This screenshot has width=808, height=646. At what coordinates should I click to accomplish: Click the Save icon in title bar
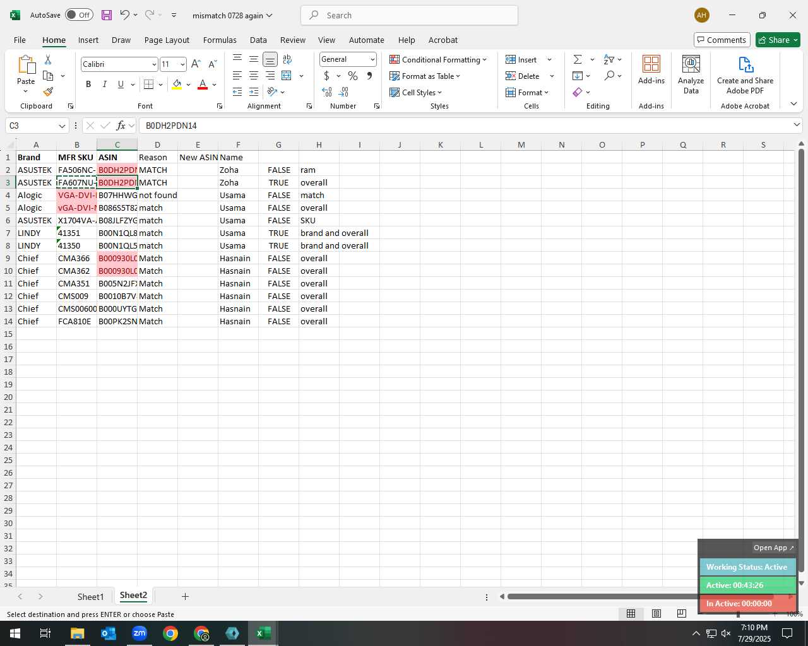[x=107, y=15]
